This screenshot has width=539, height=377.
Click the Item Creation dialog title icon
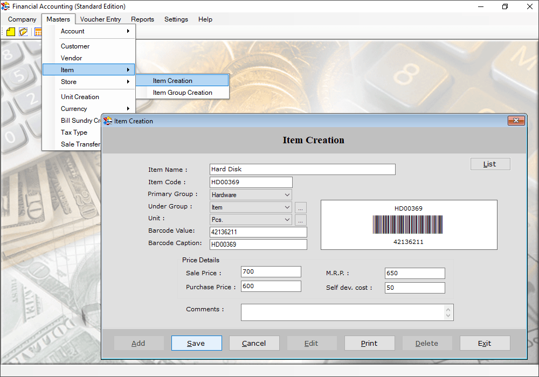[108, 121]
